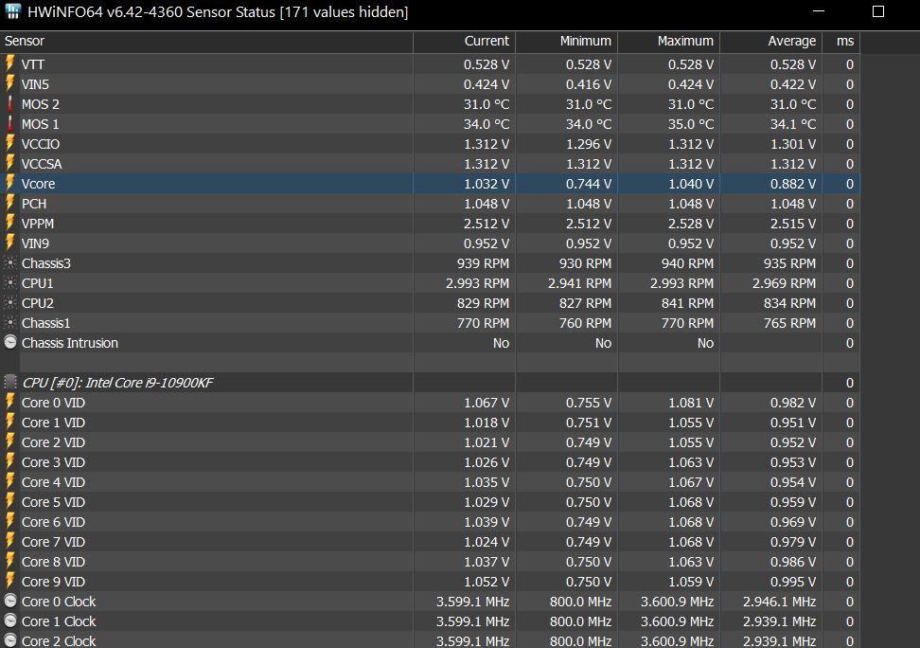920x648 pixels.
Task: Click VCCIO minimum value 1.296 V
Action: (x=589, y=144)
